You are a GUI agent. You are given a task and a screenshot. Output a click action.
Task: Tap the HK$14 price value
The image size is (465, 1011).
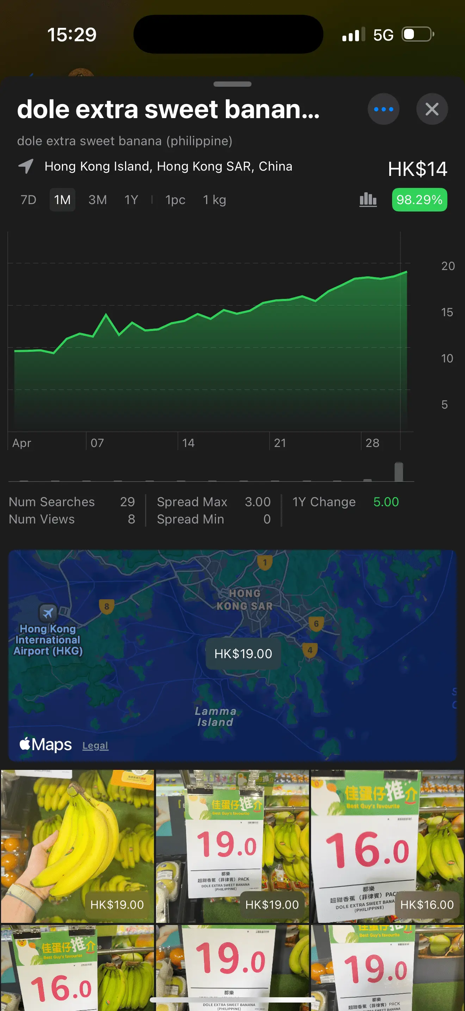pos(417,169)
